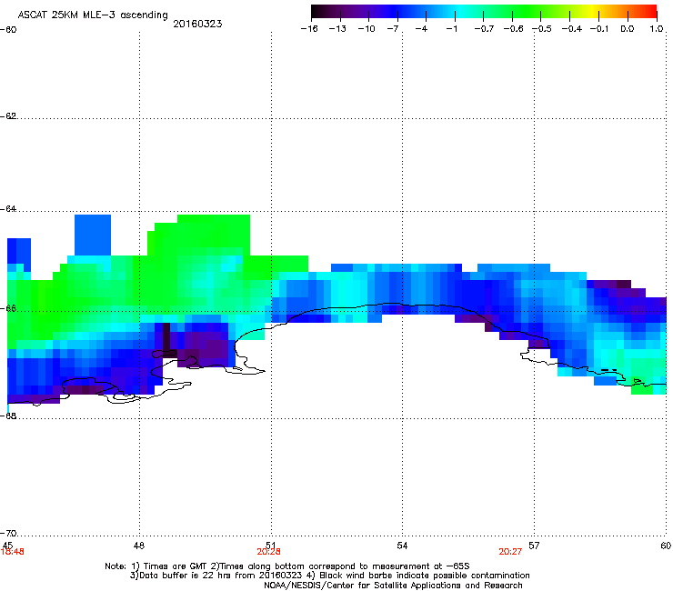Click the NOAA/NESDIS Center for Satellite Applications credit
673x591 pixels.
(x=393, y=586)
